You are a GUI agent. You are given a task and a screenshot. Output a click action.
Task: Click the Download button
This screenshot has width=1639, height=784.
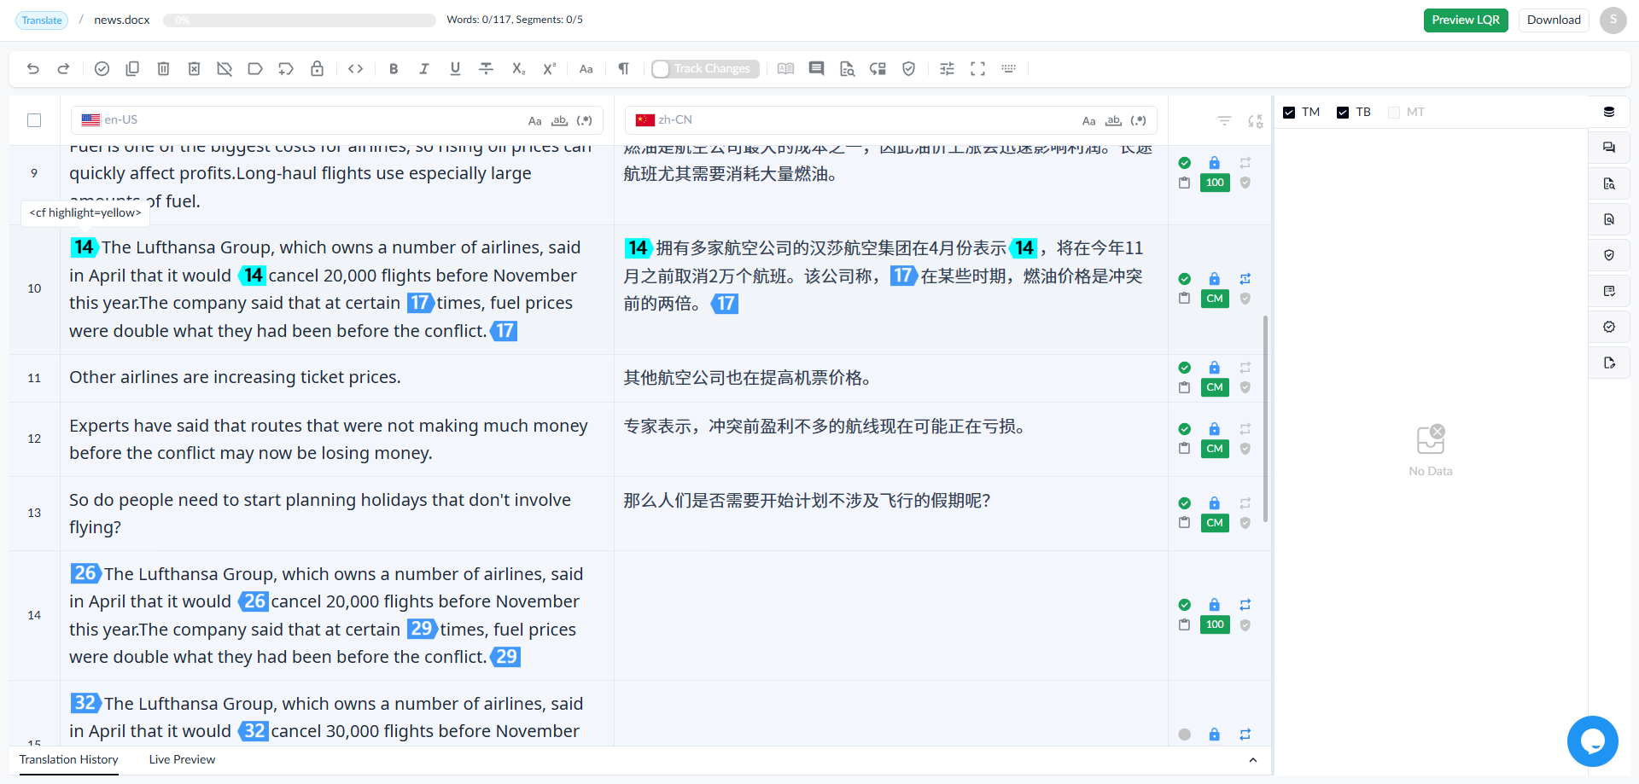click(1554, 20)
